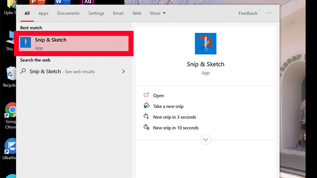
Task: Switch to the Apps tab
Action: click(x=44, y=13)
